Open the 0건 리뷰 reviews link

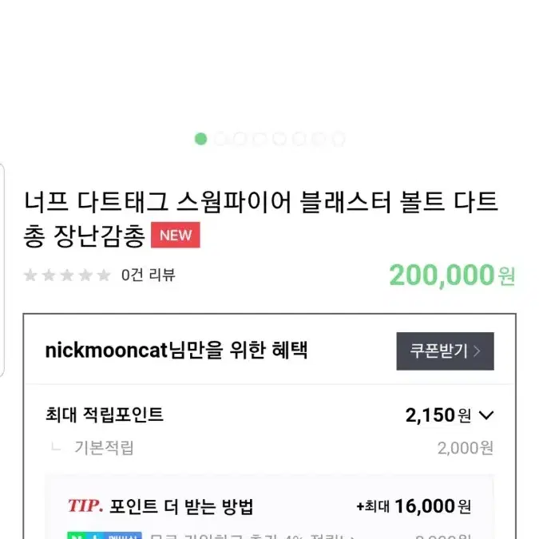(149, 275)
